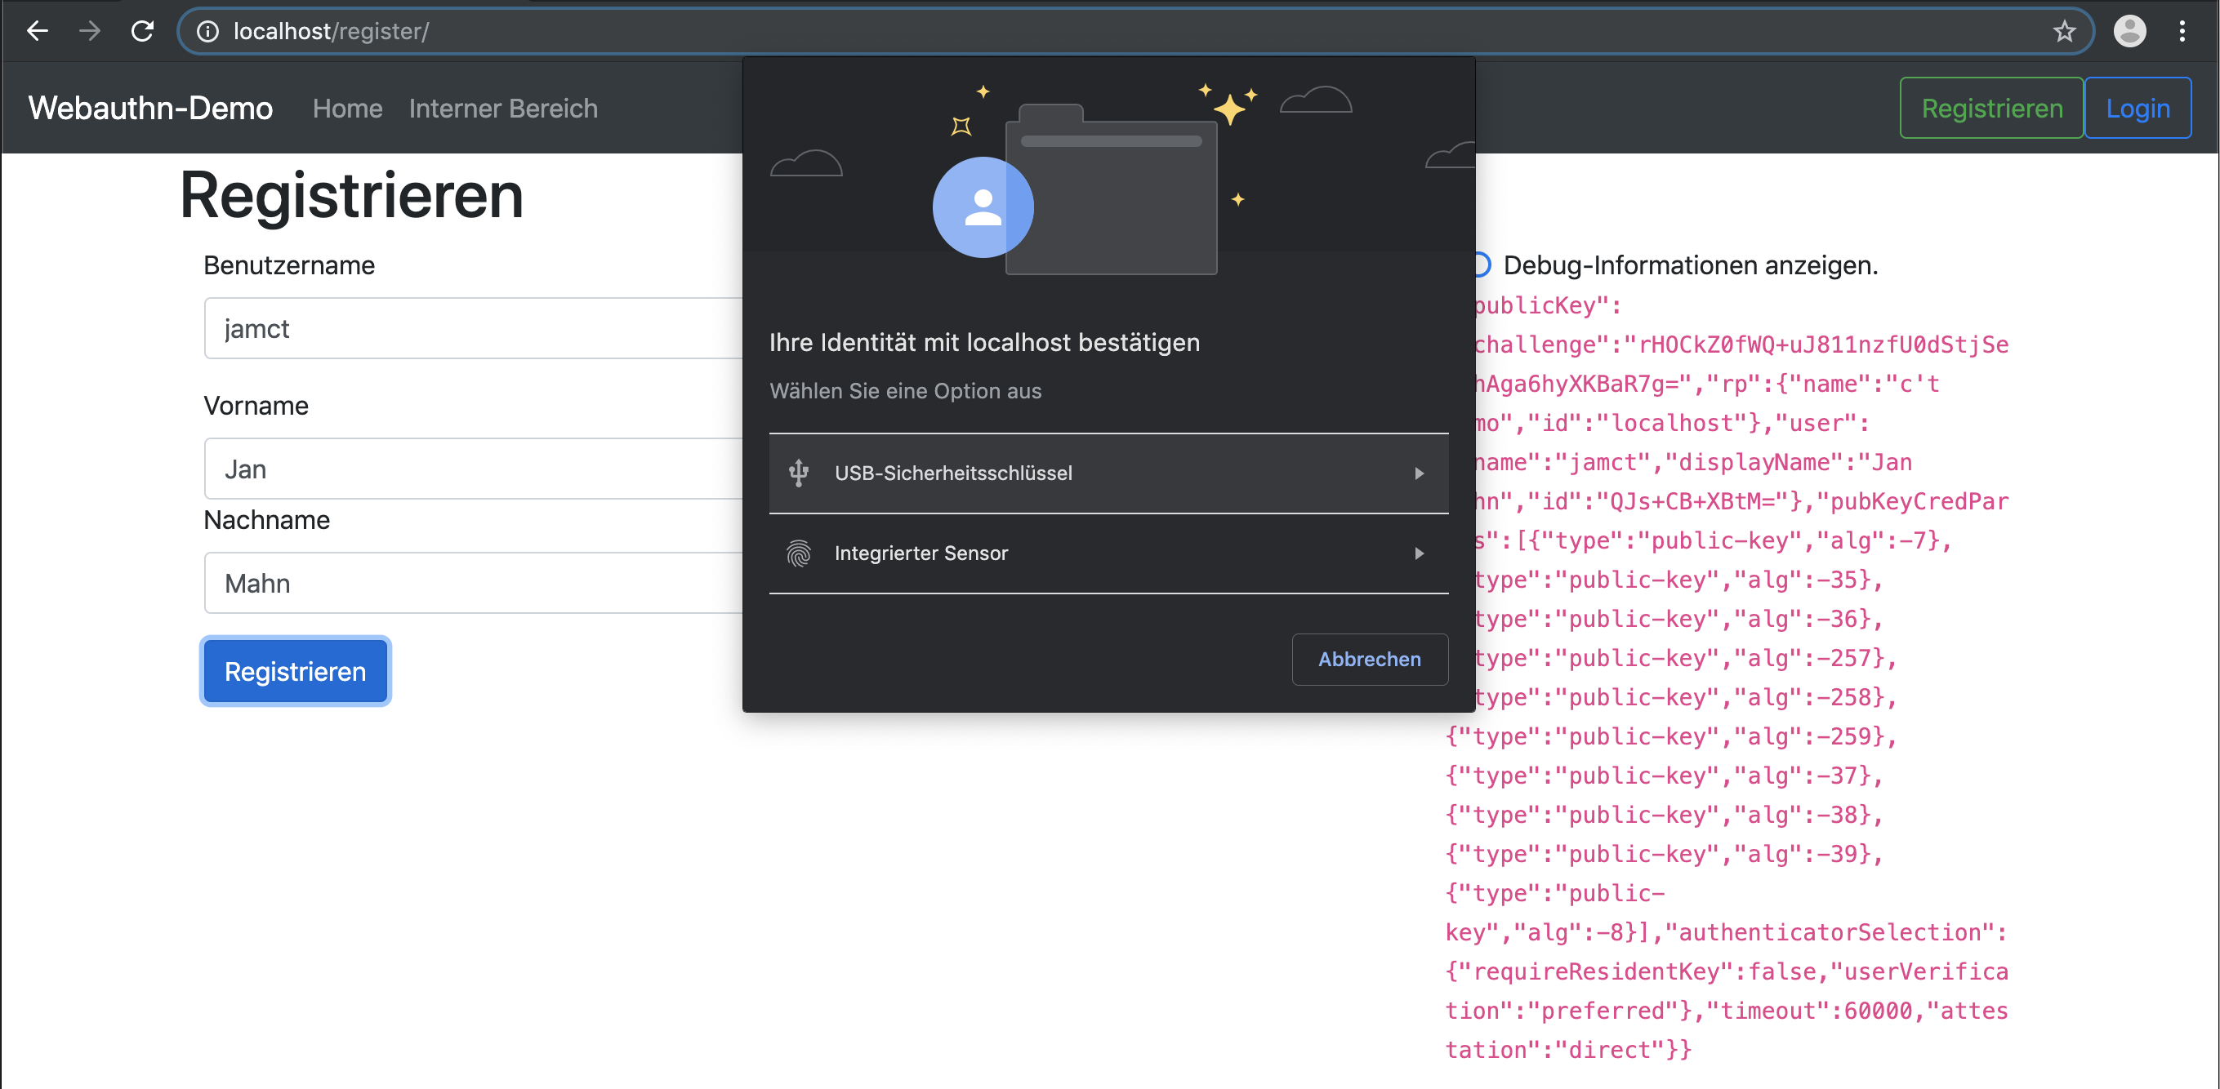Click the green Registrieren navbar button

[x=1990, y=109]
